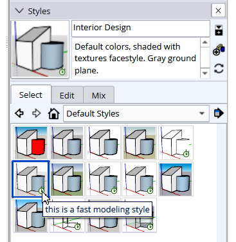The width and height of the screenshot is (236, 242).
Task: Click the style description text box
Action: 136,59
